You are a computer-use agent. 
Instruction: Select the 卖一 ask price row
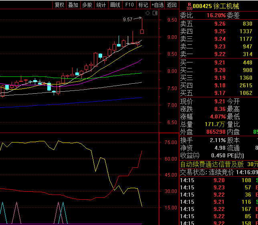[x=216, y=54]
